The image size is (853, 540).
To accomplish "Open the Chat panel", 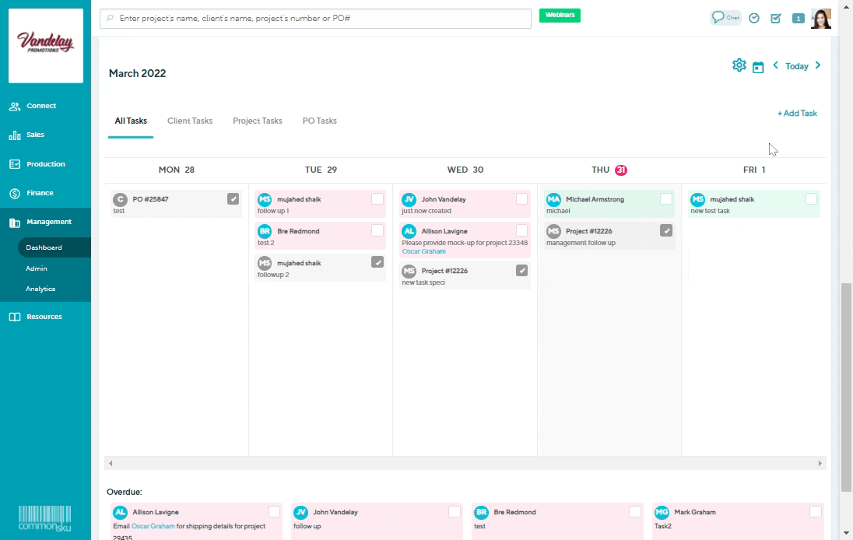I will coord(725,17).
